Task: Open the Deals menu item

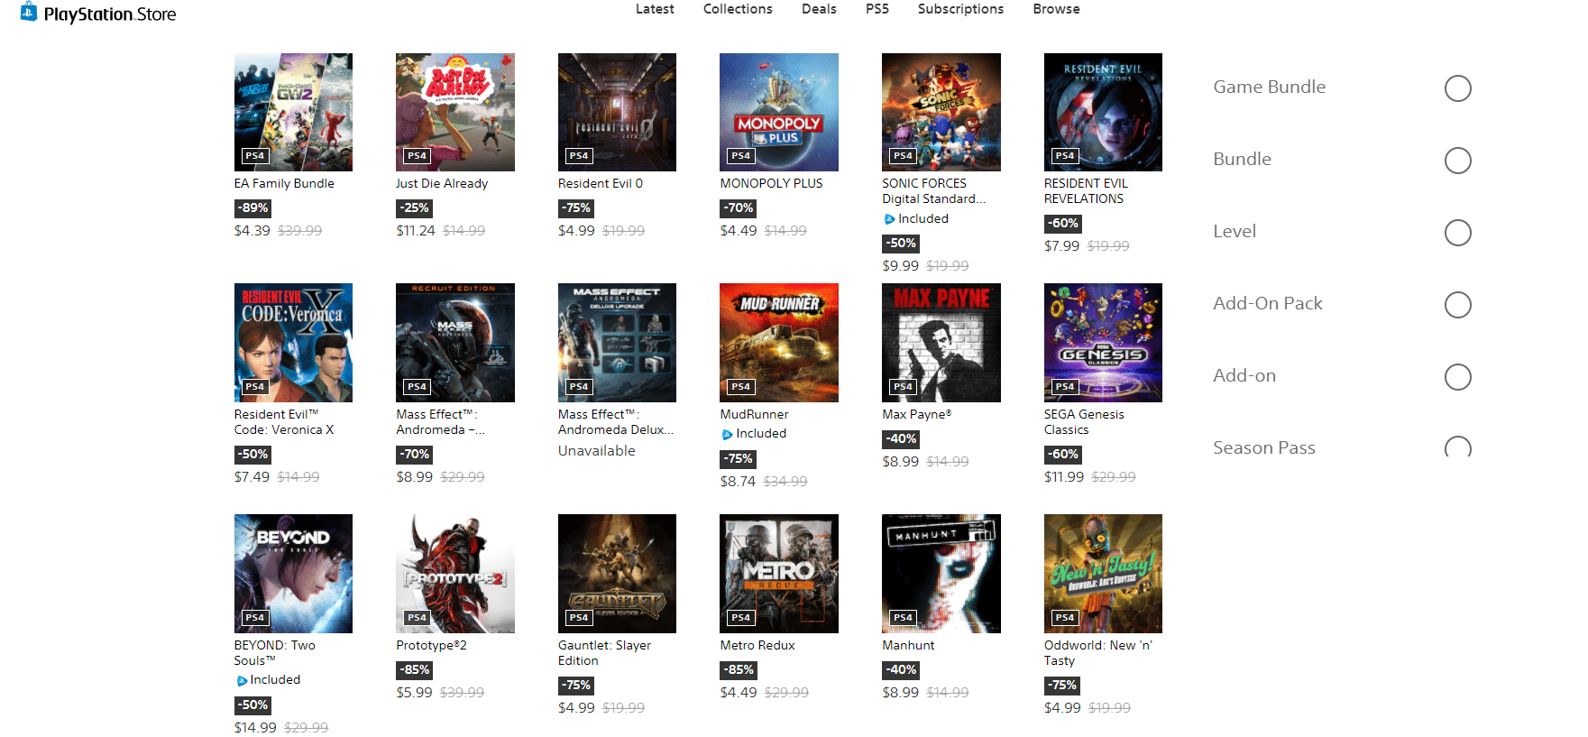Action: click(819, 9)
